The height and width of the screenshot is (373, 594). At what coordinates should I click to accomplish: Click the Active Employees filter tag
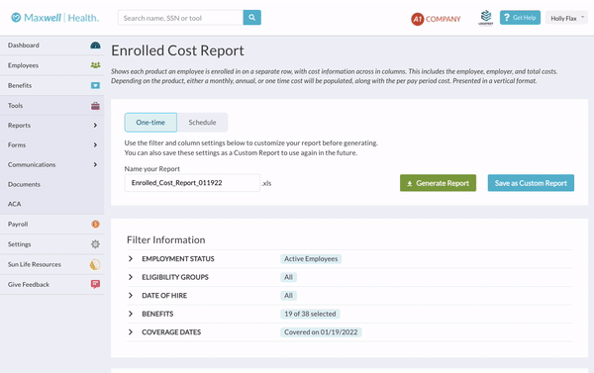pos(311,258)
